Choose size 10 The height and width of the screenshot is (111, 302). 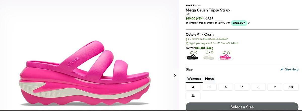click(x=291, y=87)
